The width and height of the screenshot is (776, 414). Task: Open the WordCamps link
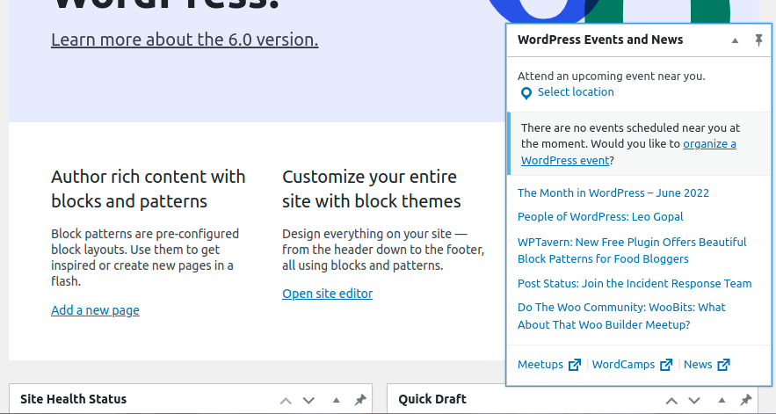[x=623, y=365]
